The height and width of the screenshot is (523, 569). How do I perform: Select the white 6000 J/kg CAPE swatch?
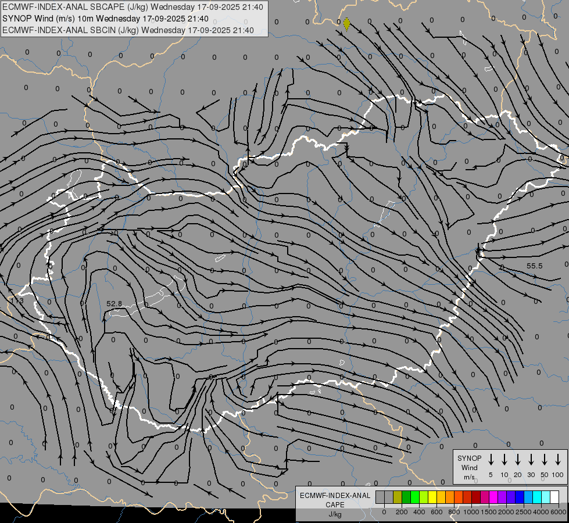pyautogui.click(x=554, y=497)
